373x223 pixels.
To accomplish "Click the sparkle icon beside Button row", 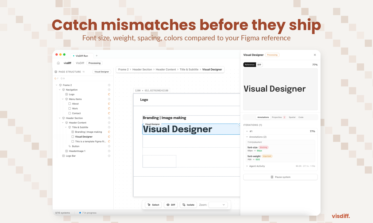I will (x=70, y=146).
